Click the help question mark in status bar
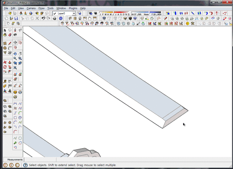The height and width of the screenshot is (169, 233). (25, 165)
